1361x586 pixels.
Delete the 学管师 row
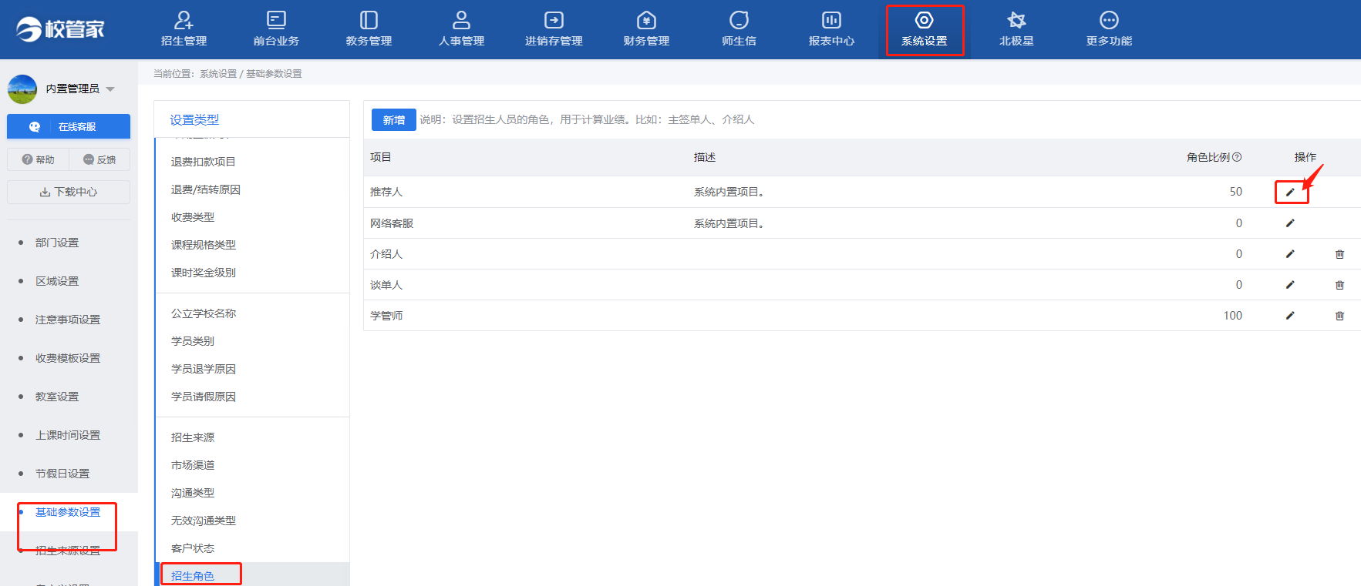coord(1339,316)
